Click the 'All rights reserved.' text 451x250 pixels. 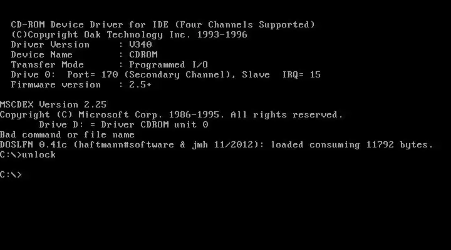point(287,114)
